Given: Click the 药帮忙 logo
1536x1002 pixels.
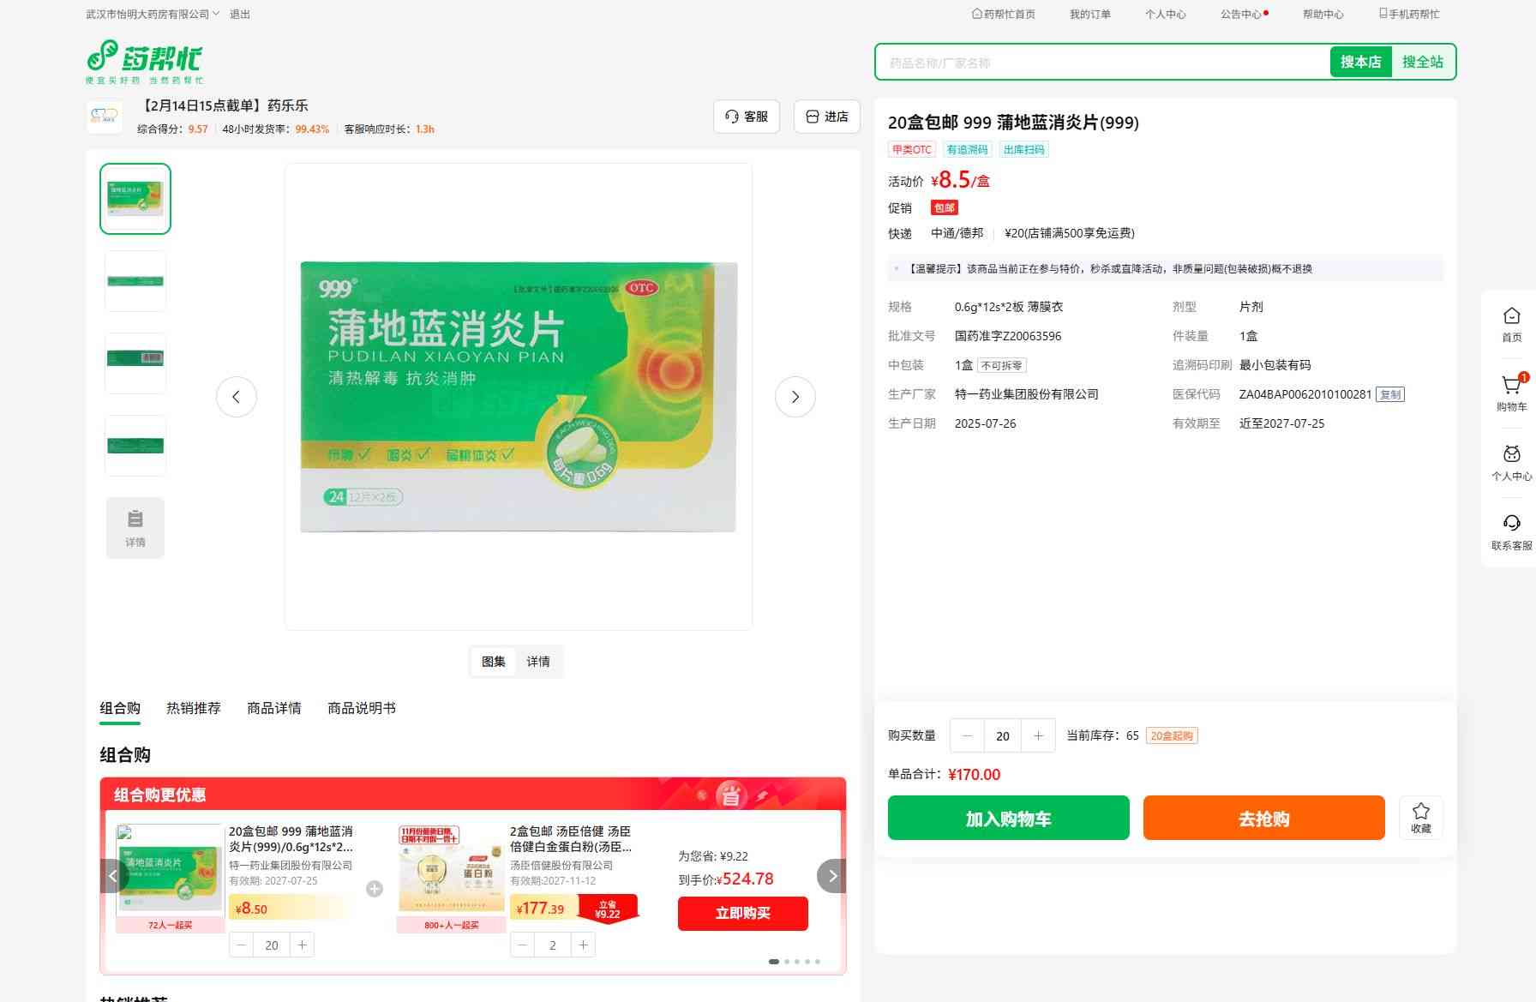Looking at the screenshot, I should (x=144, y=61).
